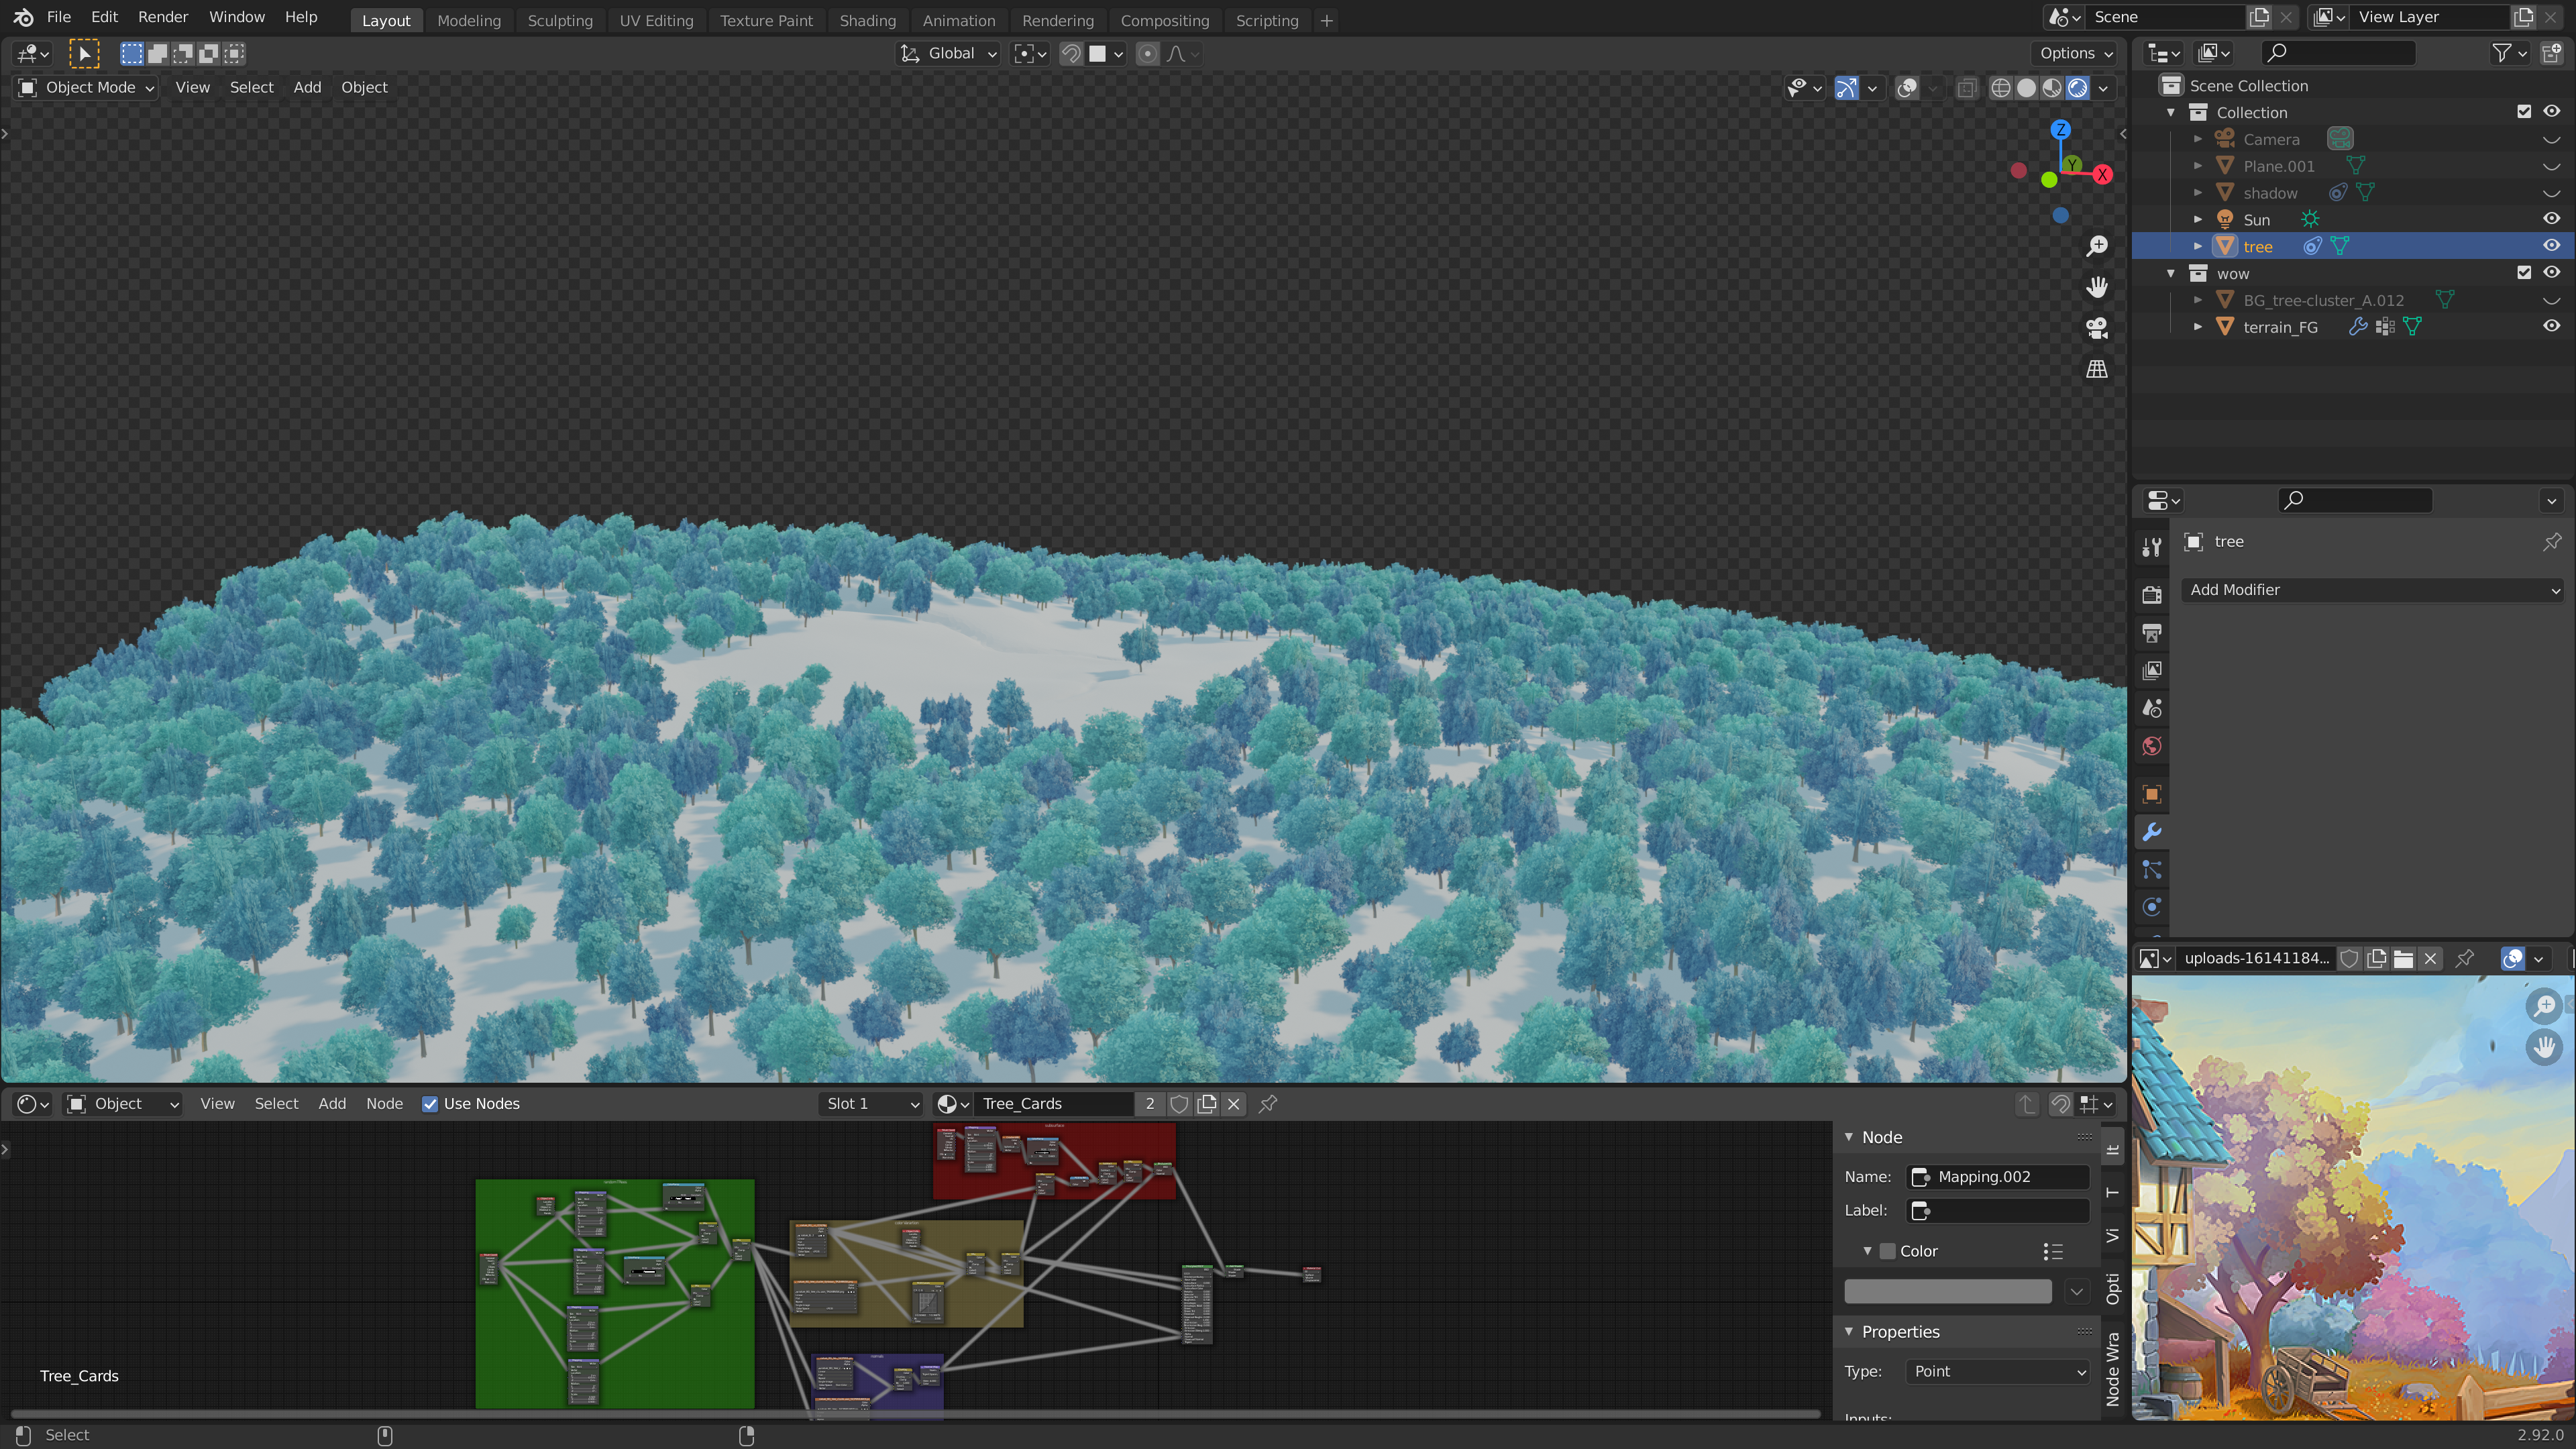Open the Add menu in node editor
This screenshot has height=1449, width=2576.
pyautogui.click(x=332, y=1104)
